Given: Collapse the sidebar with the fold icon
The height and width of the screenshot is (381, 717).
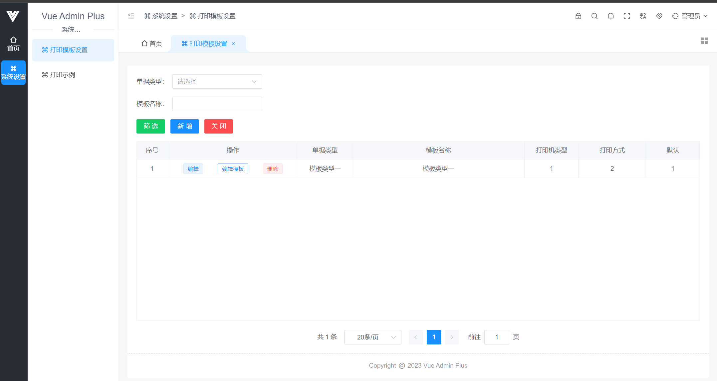Looking at the screenshot, I should point(131,16).
